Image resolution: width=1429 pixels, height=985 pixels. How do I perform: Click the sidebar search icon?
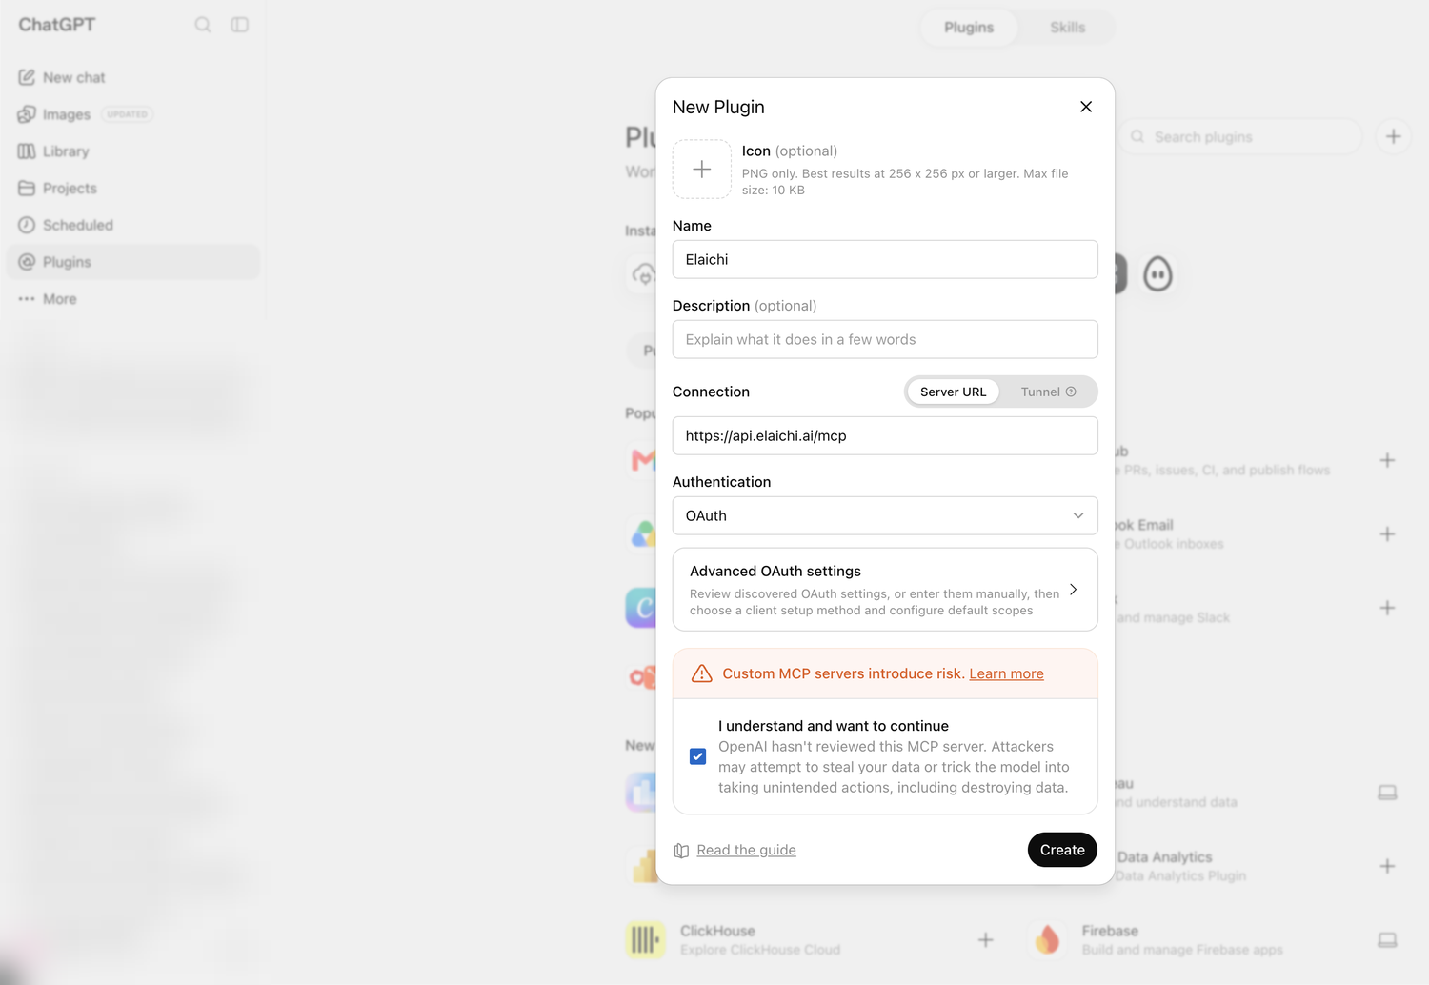pos(203,25)
